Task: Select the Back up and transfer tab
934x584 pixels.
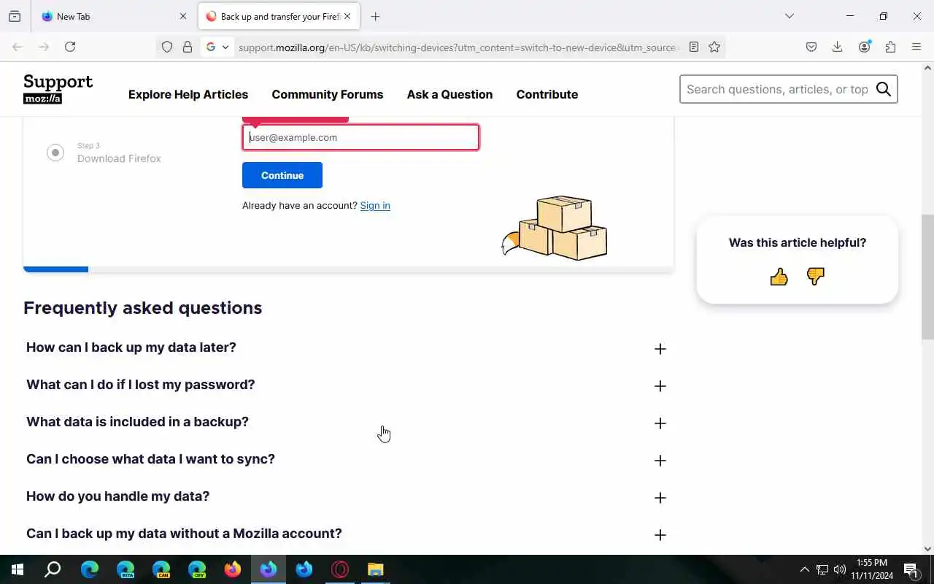Action: [278, 16]
